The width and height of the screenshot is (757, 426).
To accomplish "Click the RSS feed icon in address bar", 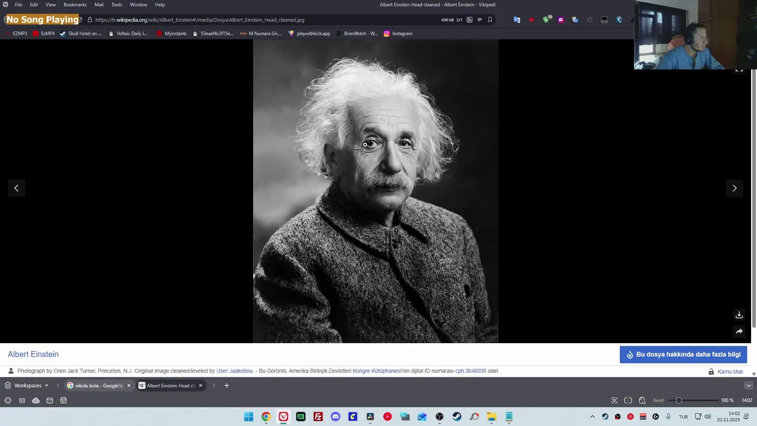I will point(470,20).
